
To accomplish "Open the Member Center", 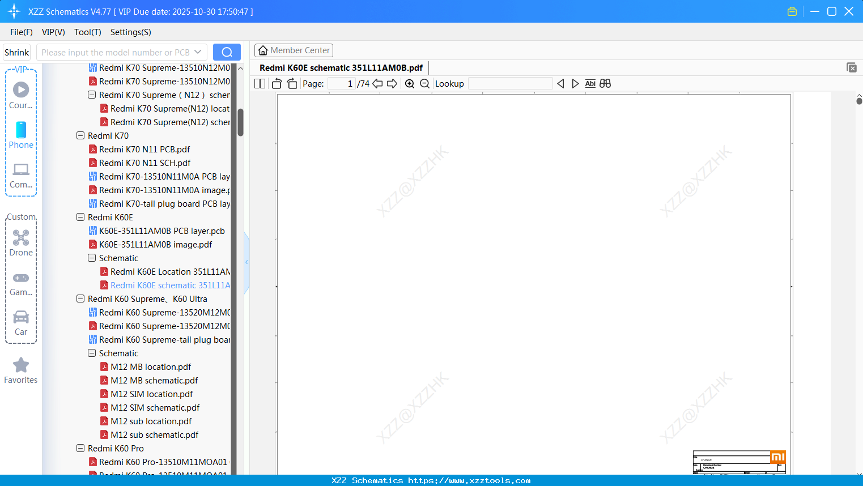I will (294, 50).
